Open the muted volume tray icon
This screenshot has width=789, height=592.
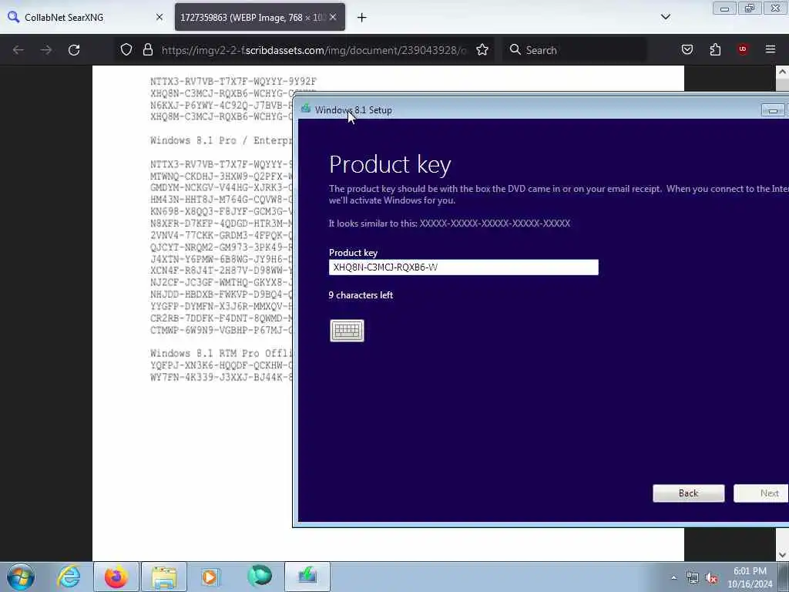(x=711, y=578)
